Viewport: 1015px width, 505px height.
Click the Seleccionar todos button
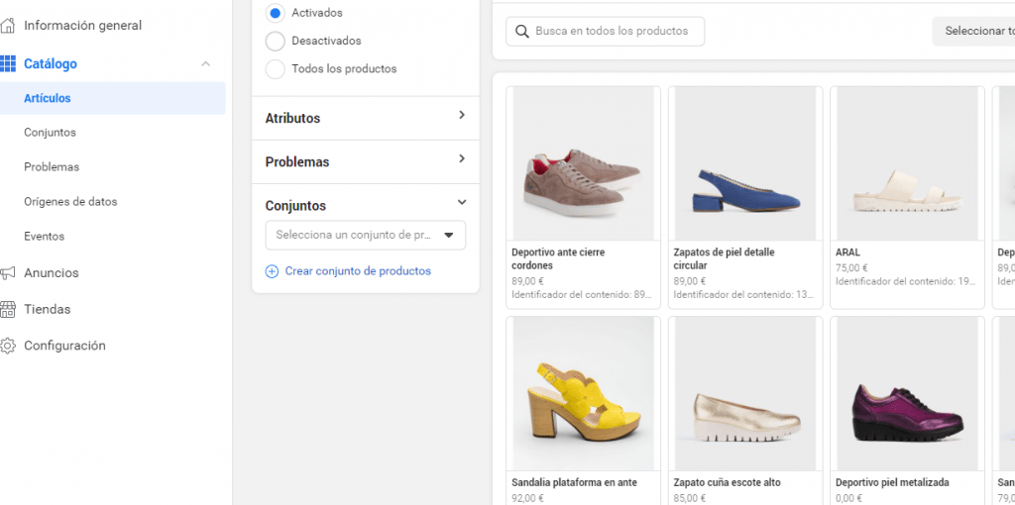pyautogui.click(x=973, y=31)
